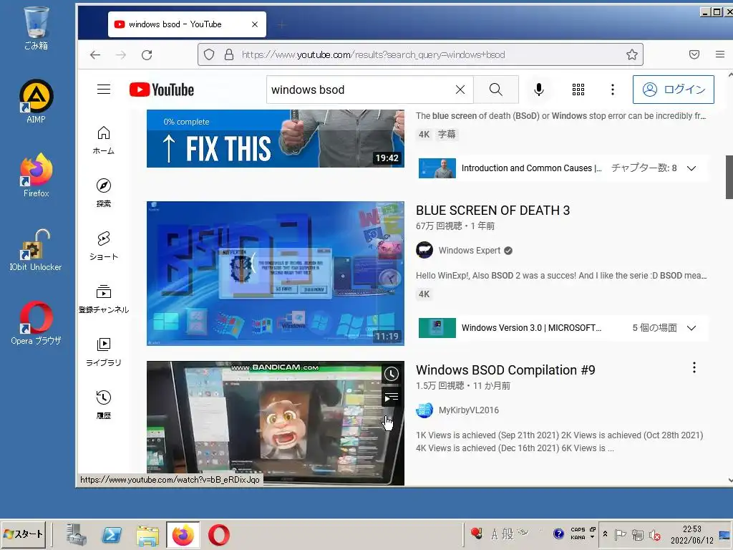Click the ログイン sign-in button
This screenshot has width=733, height=550.
pyautogui.click(x=673, y=90)
